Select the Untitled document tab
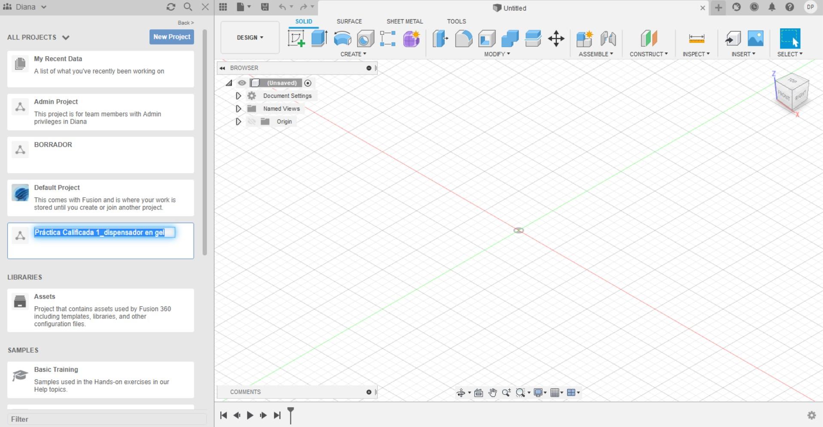This screenshot has height=427, width=823. click(x=510, y=8)
